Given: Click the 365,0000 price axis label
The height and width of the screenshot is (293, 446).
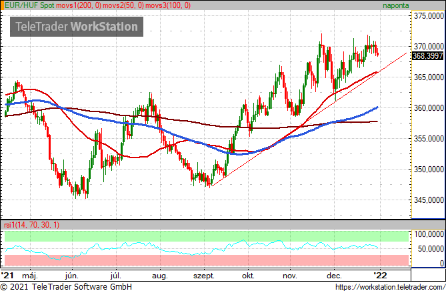Looking at the screenshot, I should coord(429,77).
